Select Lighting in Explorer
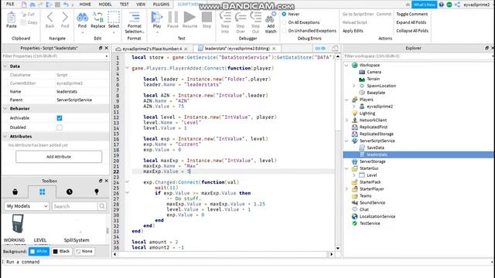The width and height of the screenshot is (495, 278). pos(367,114)
